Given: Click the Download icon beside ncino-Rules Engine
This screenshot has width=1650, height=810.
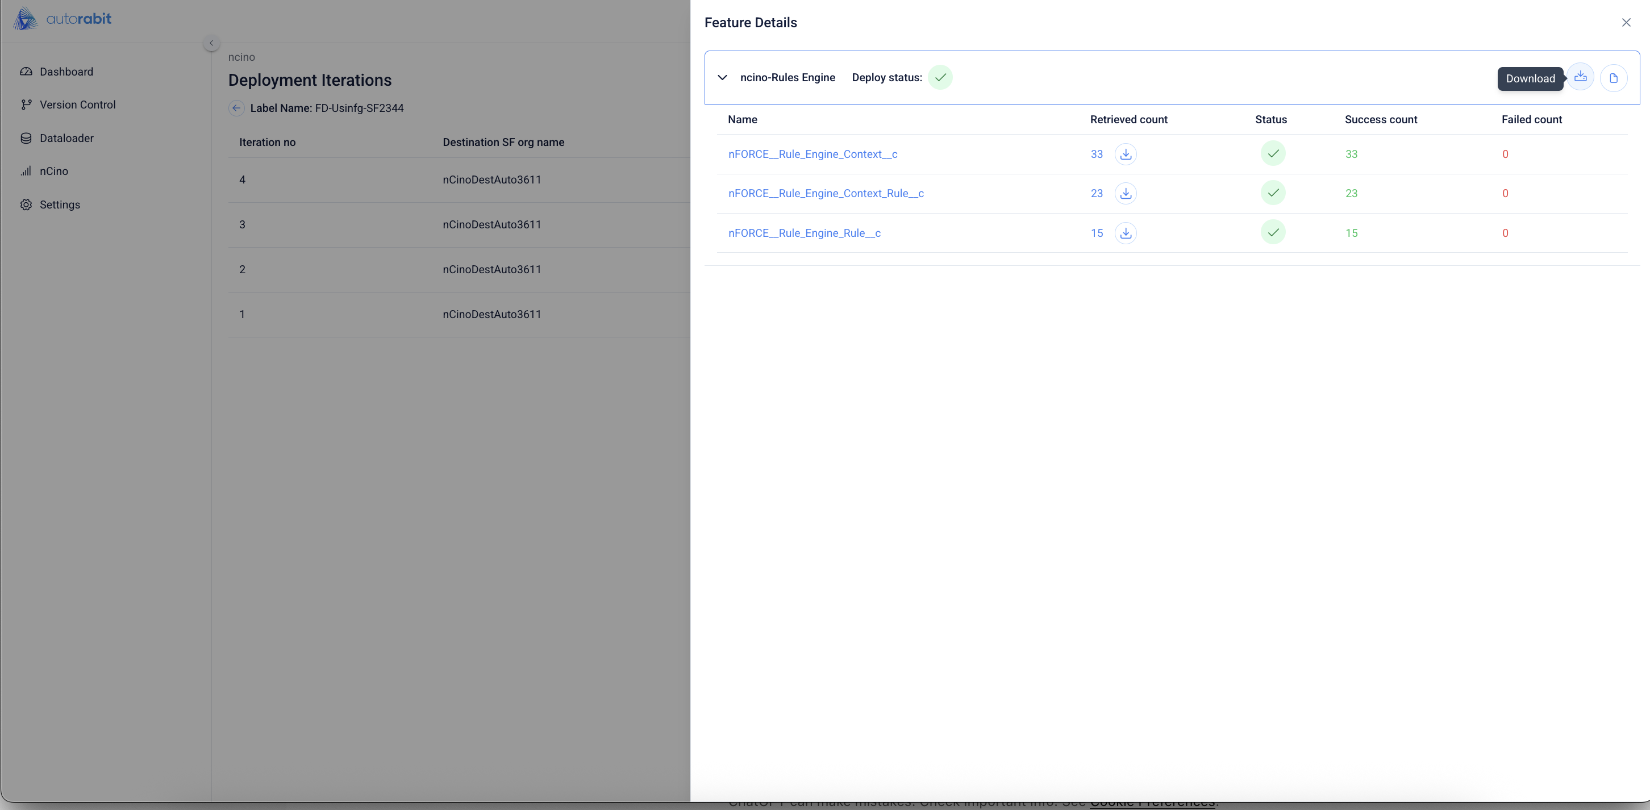Looking at the screenshot, I should tap(1580, 77).
